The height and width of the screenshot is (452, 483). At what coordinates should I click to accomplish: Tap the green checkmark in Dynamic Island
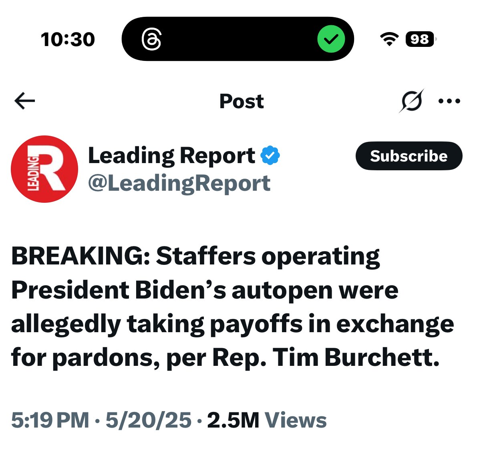pyautogui.click(x=331, y=39)
